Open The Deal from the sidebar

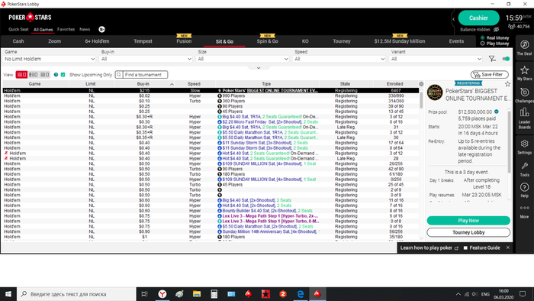click(x=524, y=47)
